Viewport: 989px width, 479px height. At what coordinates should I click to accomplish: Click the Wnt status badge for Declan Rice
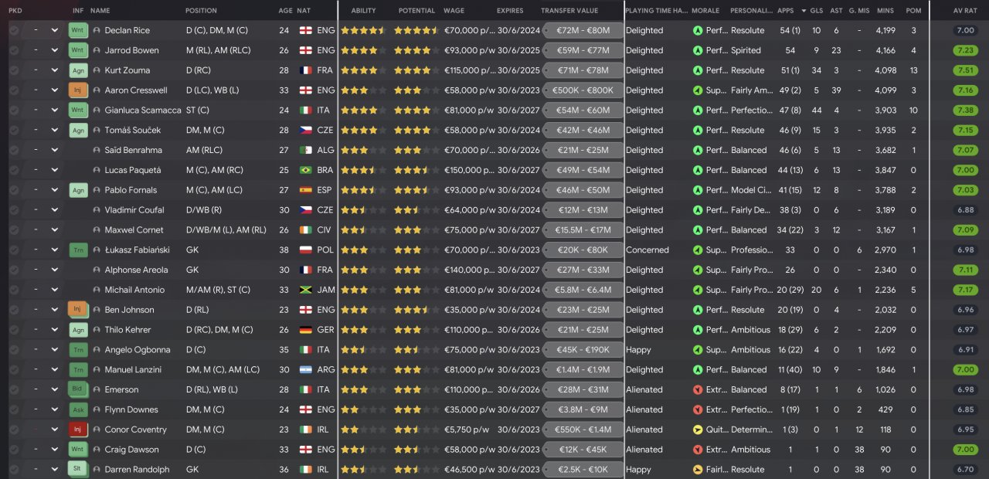(78, 30)
